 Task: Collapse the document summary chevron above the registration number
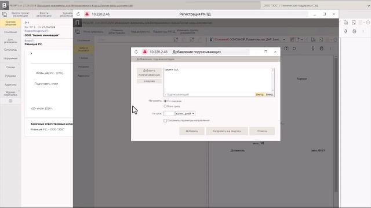click(26, 23)
